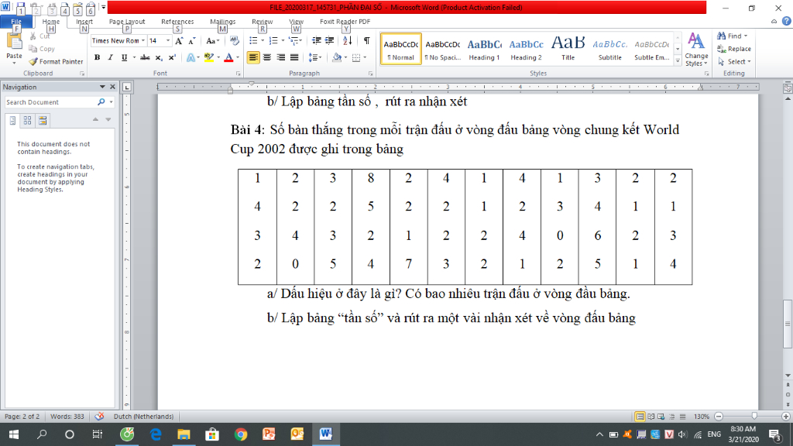Center the paragraph text
Image resolution: width=793 pixels, height=446 pixels.
pyautogui.click(x=266, y=57)
